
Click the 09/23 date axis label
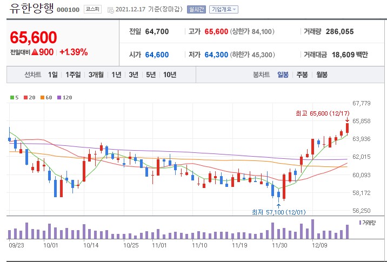coord(16,245)
